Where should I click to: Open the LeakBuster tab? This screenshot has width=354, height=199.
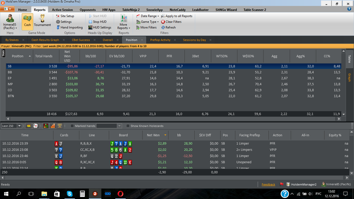click(200, 10)
